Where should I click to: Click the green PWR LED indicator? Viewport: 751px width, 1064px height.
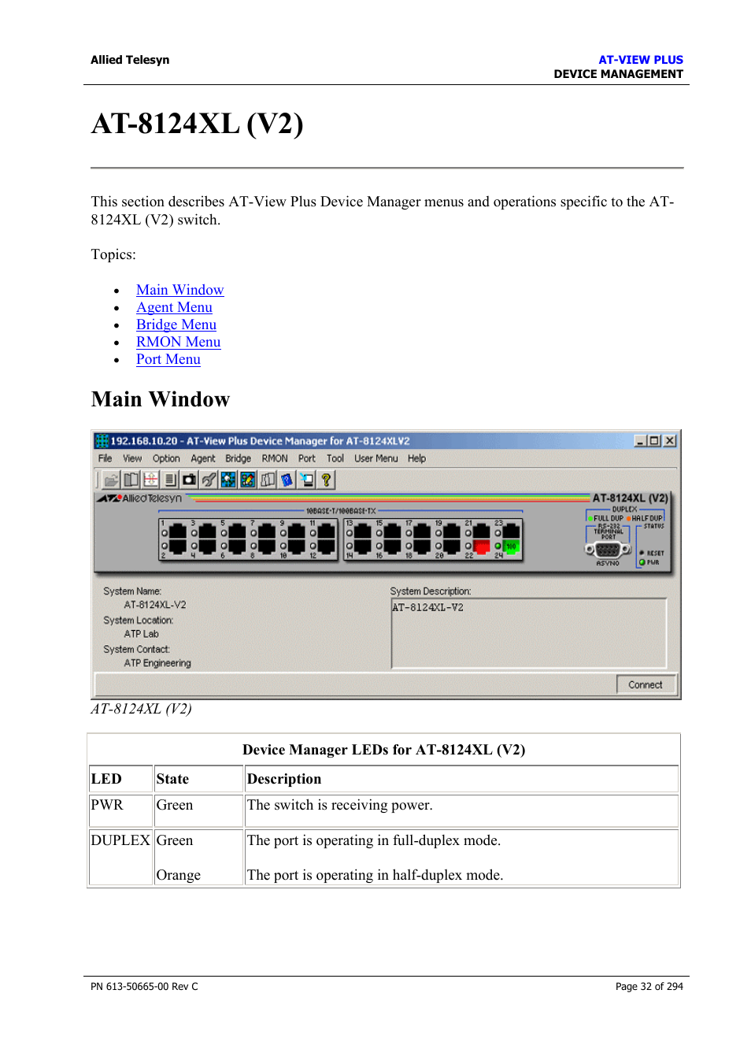click(x=642, y=562)
